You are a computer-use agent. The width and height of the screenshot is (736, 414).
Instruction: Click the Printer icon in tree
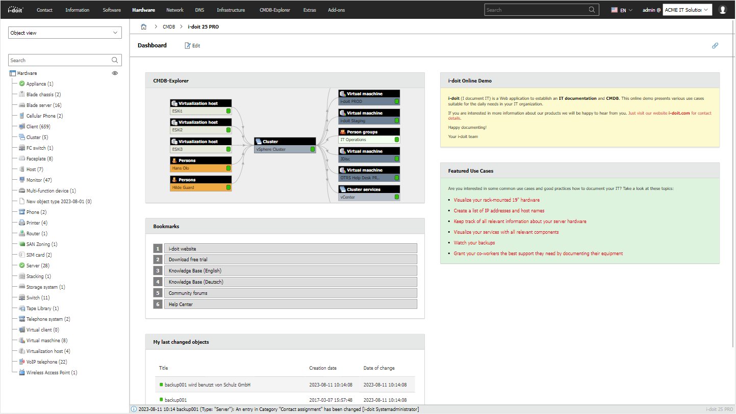22,223
